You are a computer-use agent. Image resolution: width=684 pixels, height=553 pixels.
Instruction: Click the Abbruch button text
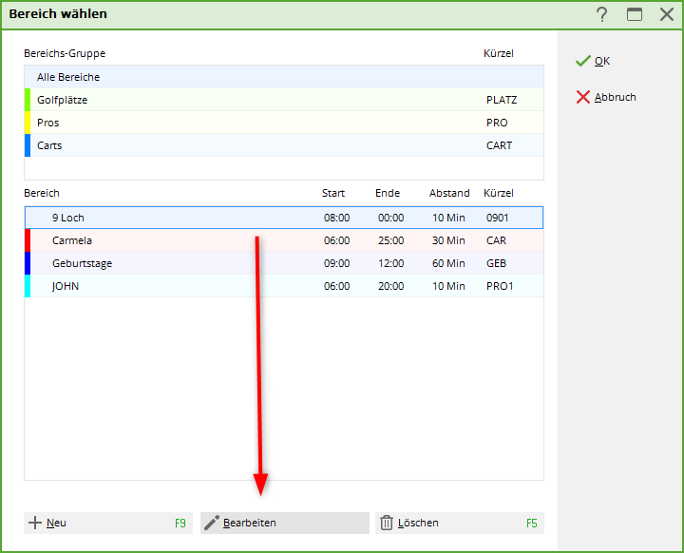[x=616, y=97]
